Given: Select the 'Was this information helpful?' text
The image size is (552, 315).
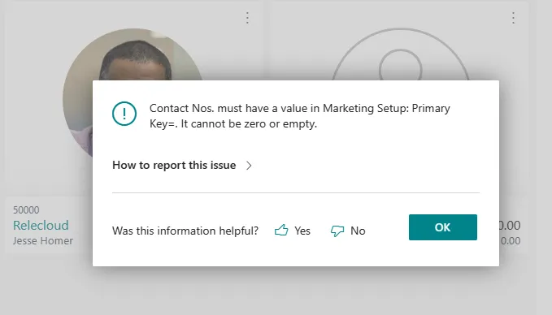Looking at the screenshot, I should [x=185, y=231].
